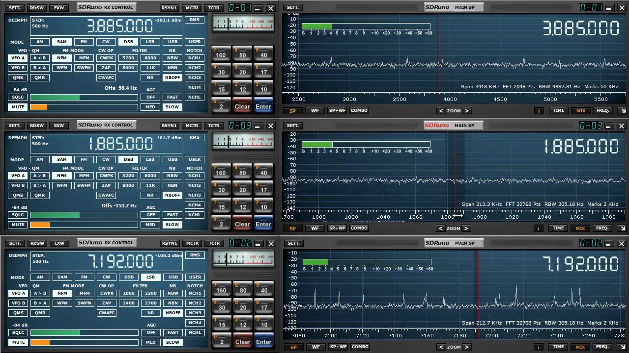Toggle NBOFF on the bottom receiver
Screen dimensions: 629x353
point(172,313)
